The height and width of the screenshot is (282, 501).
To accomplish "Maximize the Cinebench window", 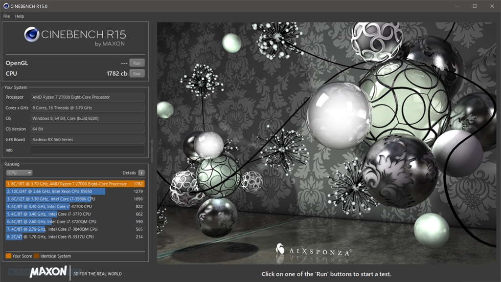I will pos(474,6).
